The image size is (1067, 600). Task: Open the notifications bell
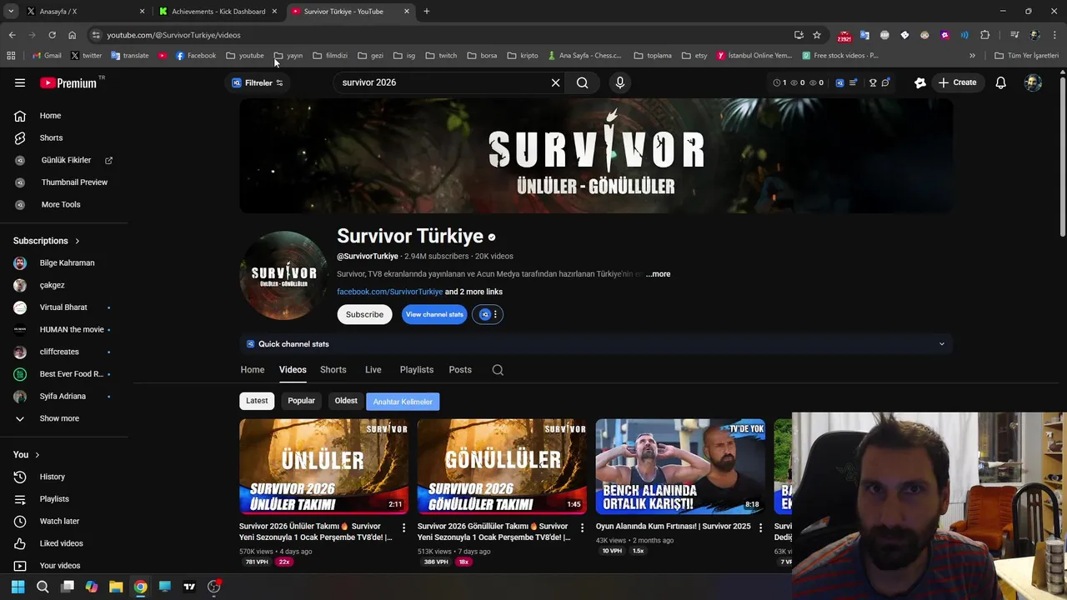1001,82
